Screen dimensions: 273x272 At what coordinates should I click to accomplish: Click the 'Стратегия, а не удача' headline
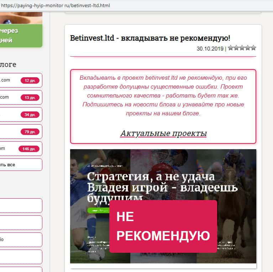[151, 177]
